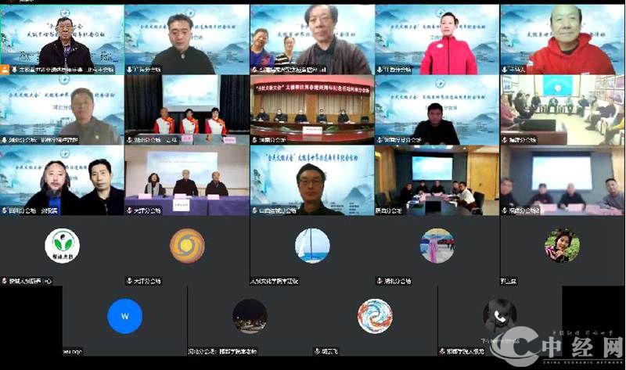626x370 pixels.
Task: Select the phone handset call-in avatar
Action: [499, 316]
